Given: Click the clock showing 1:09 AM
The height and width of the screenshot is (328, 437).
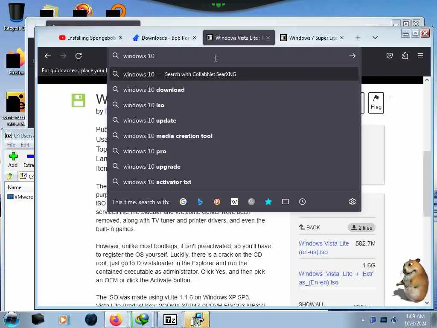Looking at the screenshot, I should tap(415, 316).
